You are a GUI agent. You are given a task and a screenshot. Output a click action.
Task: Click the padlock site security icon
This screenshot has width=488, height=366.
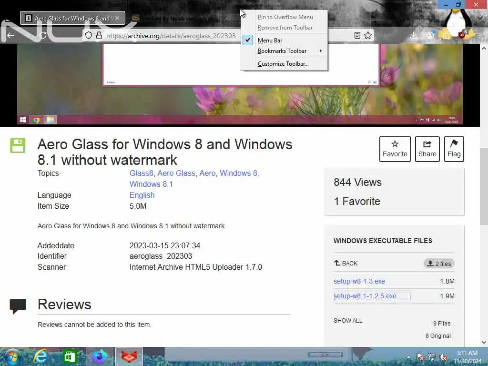(x=99, y=35)
